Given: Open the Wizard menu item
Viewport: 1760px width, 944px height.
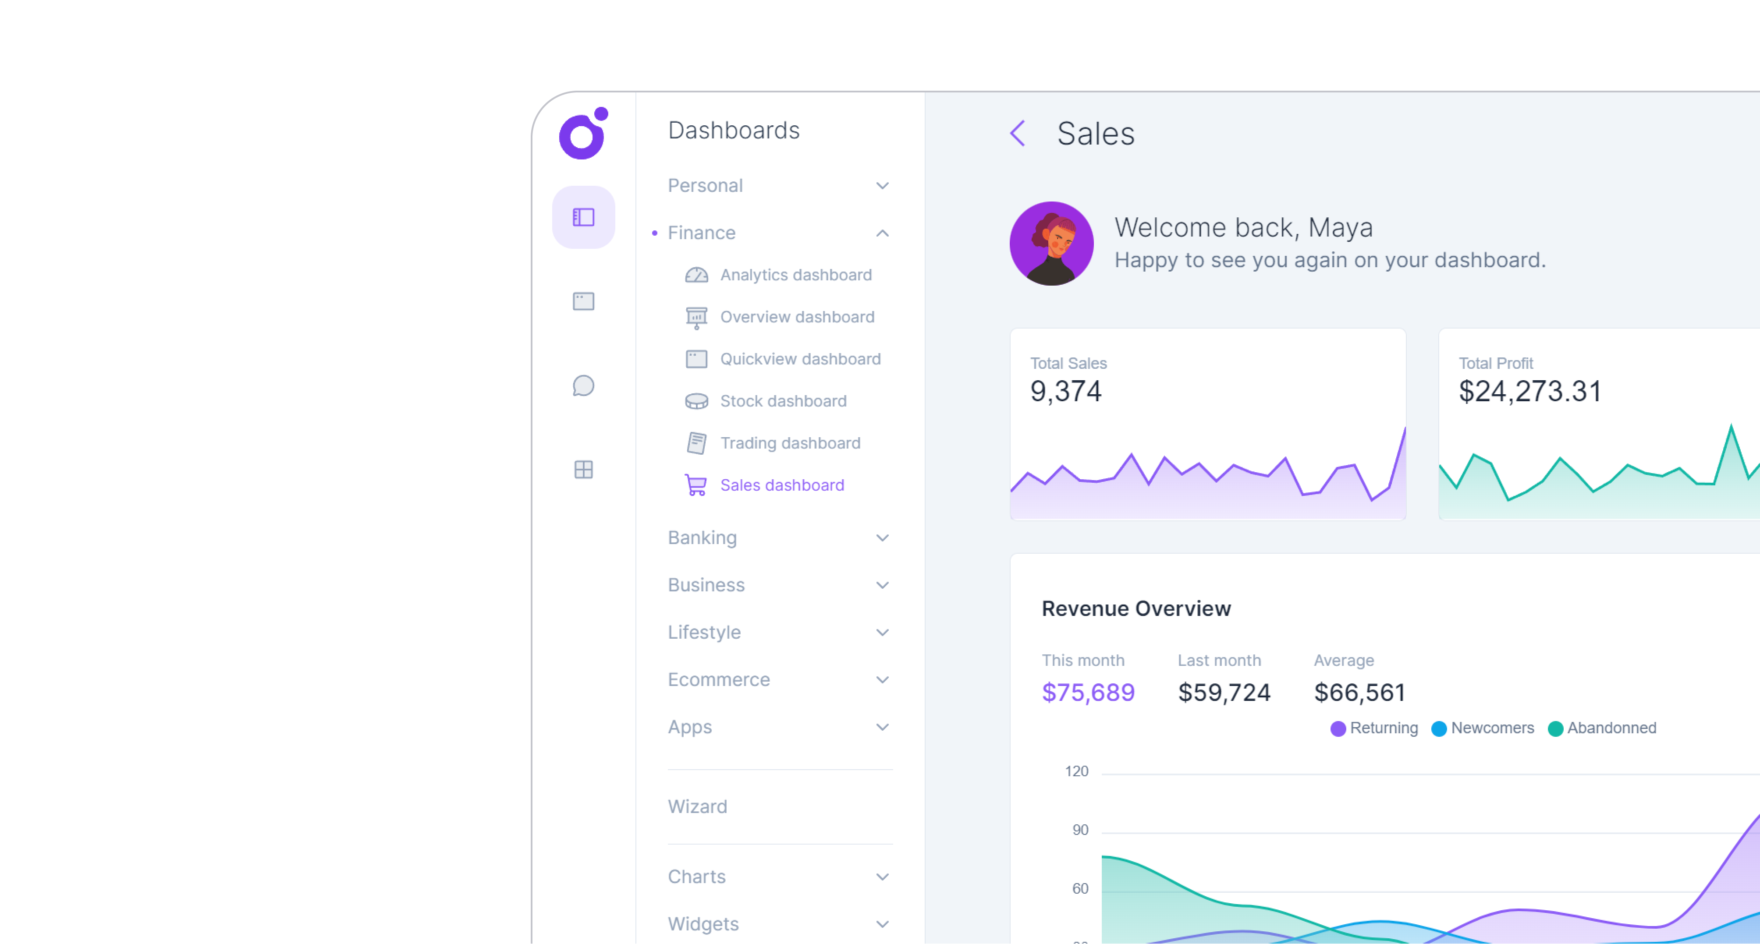Looking at the screenshot, I should click(698, 807).
